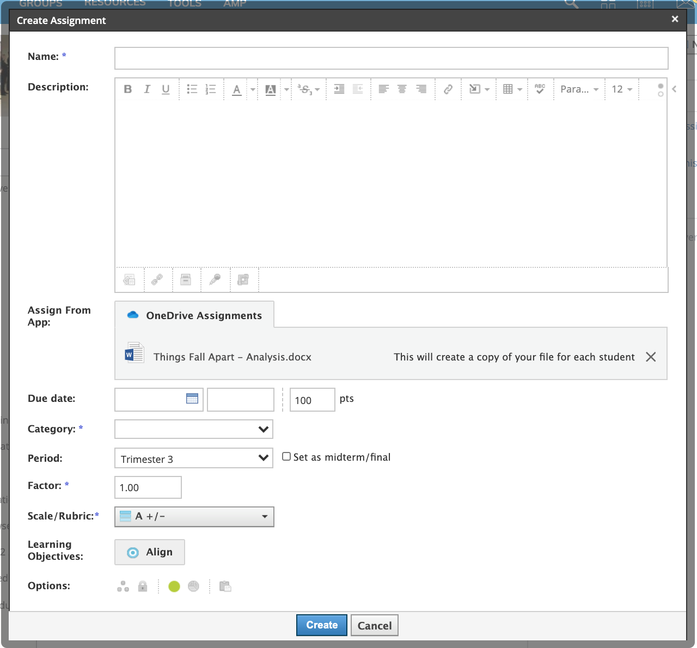Apply italic text formatting
The height and width of the screenshot is (648, 697).
(x=147, y=89)
